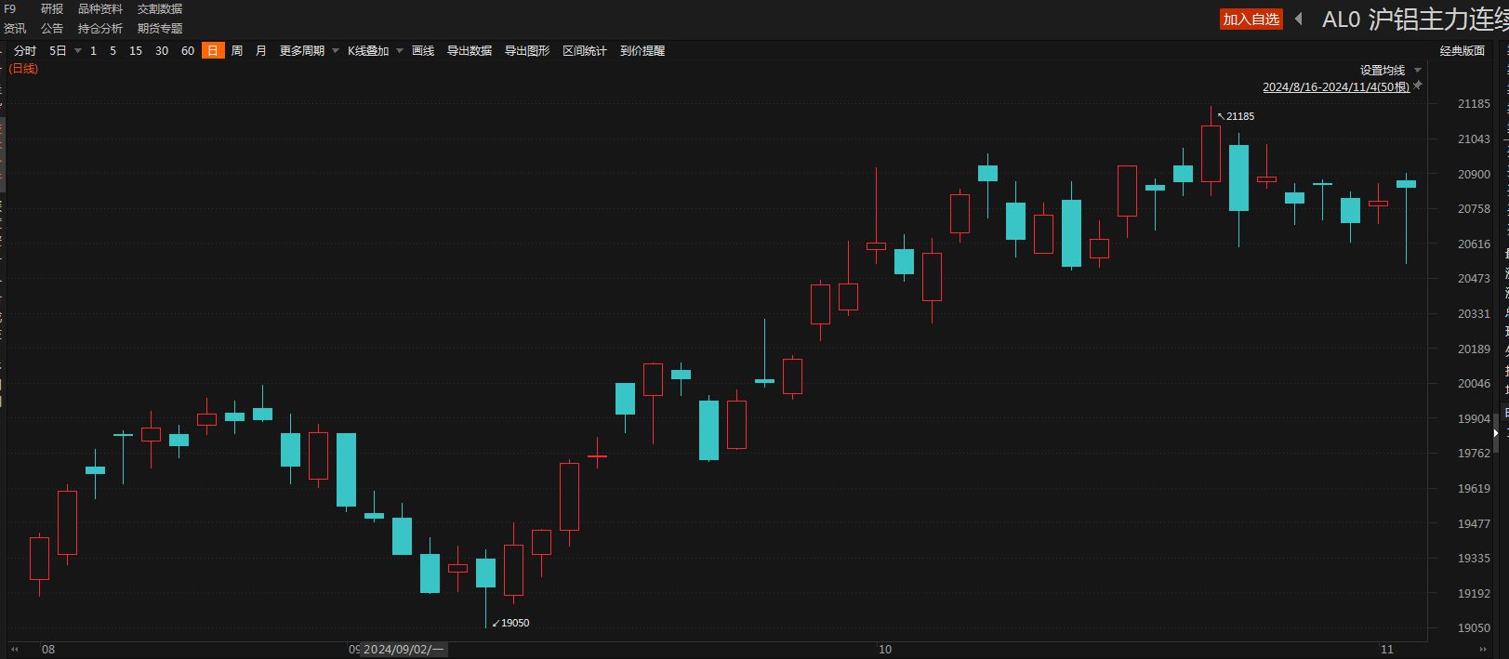Select the 5-minute period
Screen dimensions: 1509x659
[113, 51]
